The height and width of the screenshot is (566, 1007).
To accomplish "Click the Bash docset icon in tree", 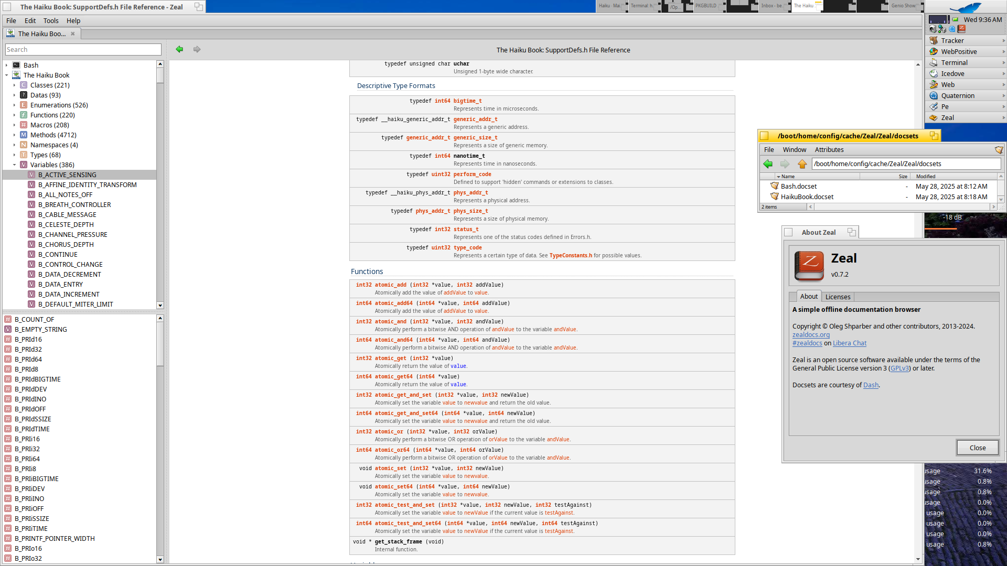I will (16, 66).
